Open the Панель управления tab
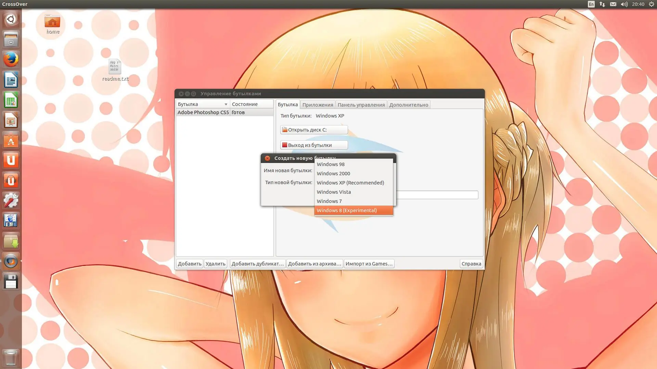Screen dimensions: 657x369 (x=361, y=105)
